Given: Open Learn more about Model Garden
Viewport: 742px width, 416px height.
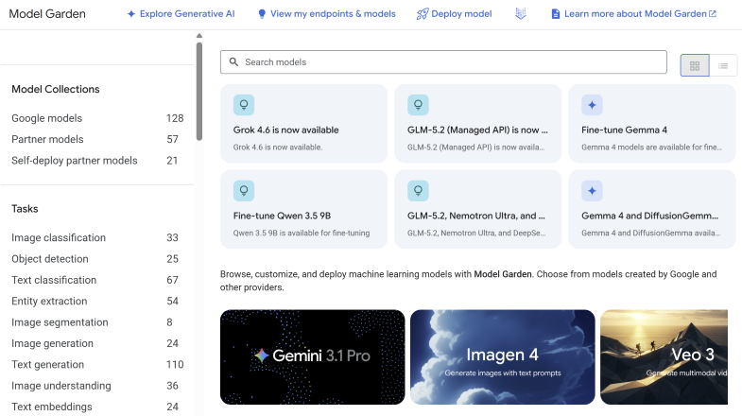Looking at the screenshot, I should coord(635,14).
